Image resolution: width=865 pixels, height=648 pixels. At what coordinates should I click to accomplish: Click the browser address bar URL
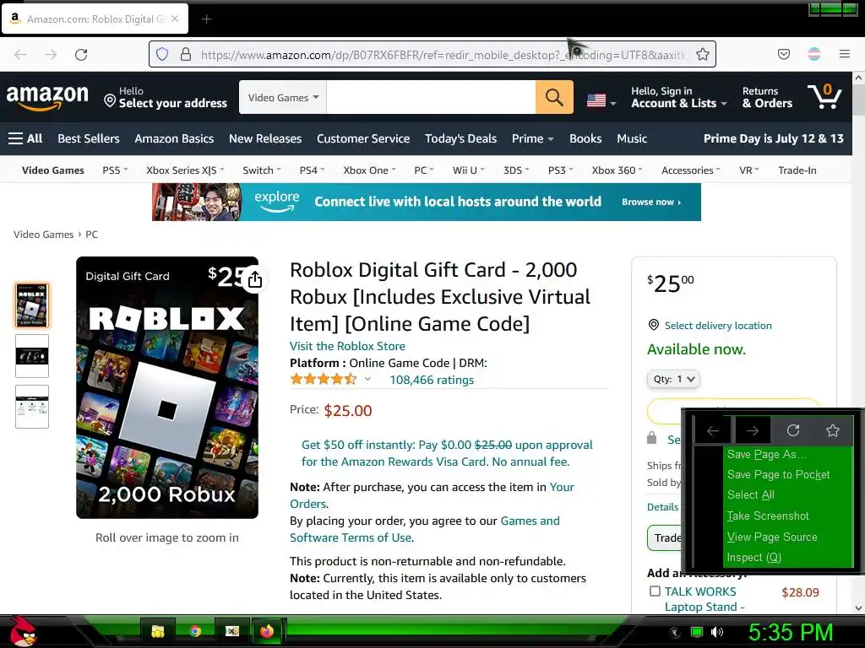click(443, 55)
